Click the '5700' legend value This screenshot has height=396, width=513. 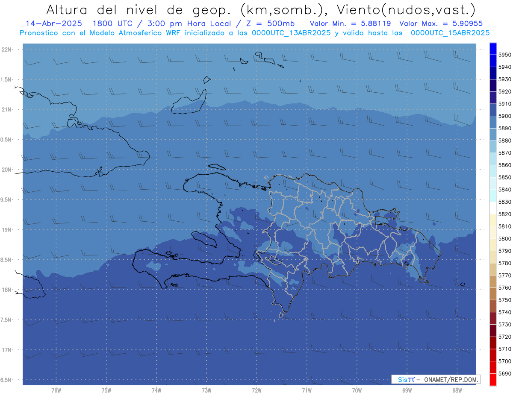(x=505, y=361)
